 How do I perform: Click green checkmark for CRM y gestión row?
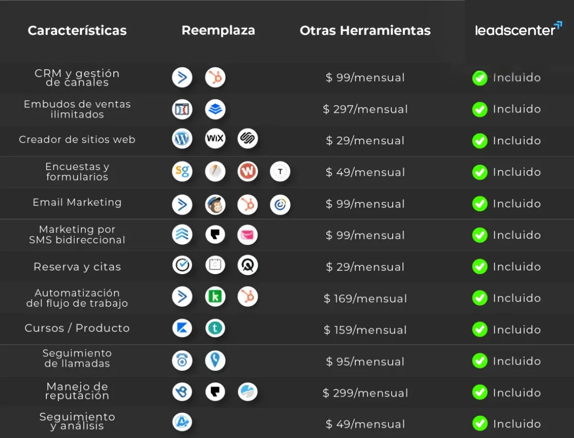click(x=480, y=78)
